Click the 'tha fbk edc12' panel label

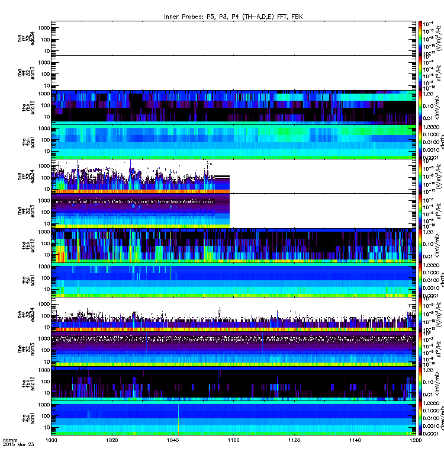[28, 107]
